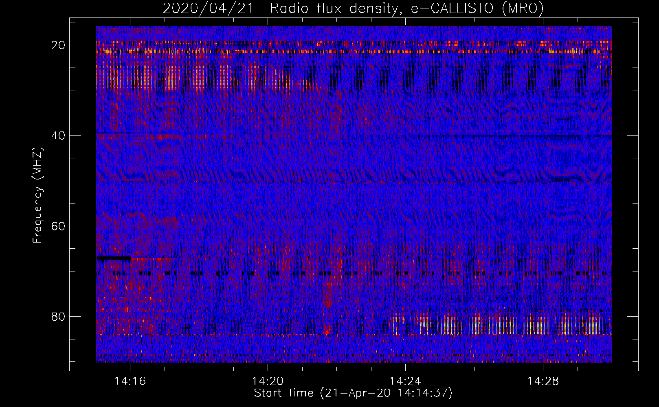Click the 14:20 time tick label
This screenshot has height=407, width=659.
[x=268, y=381]
